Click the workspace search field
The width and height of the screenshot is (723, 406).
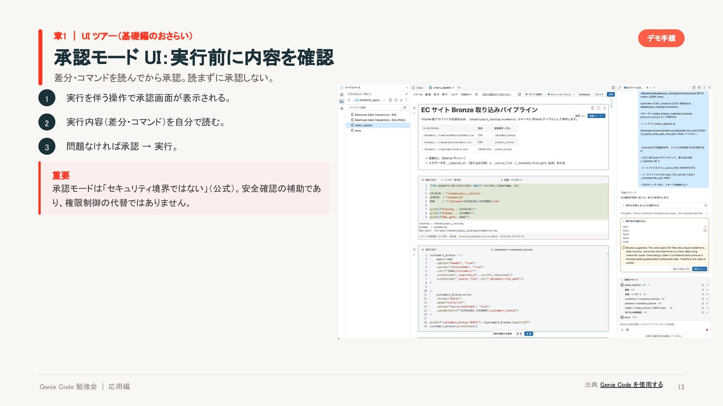pos(374,108)
